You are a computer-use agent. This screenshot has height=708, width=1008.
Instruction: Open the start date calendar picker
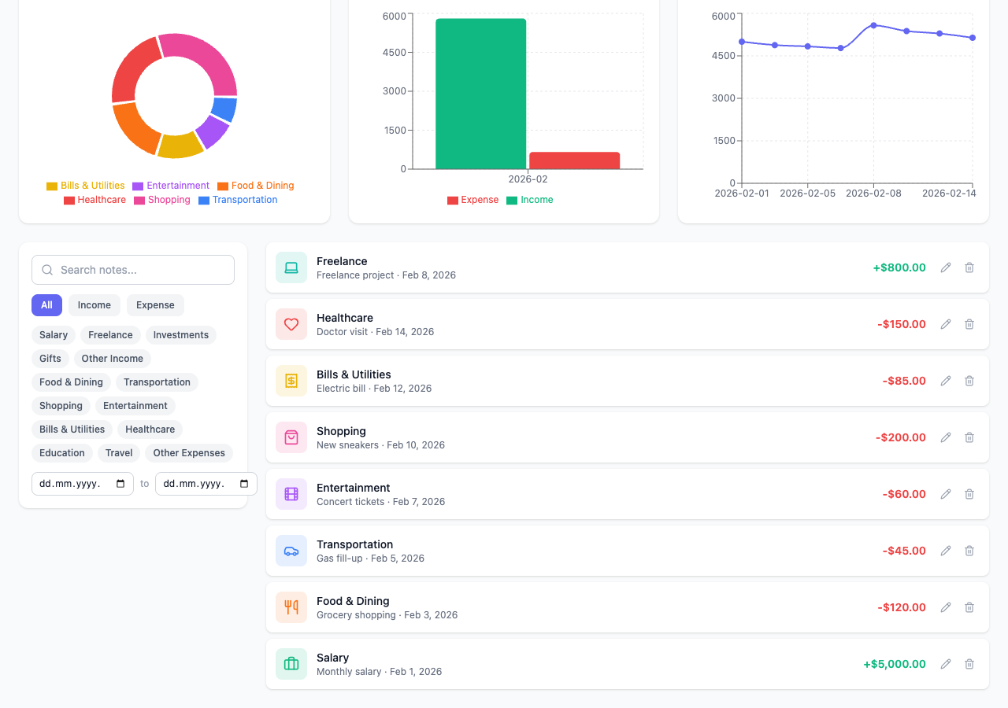pyautogui.click(x=120, y=484)
